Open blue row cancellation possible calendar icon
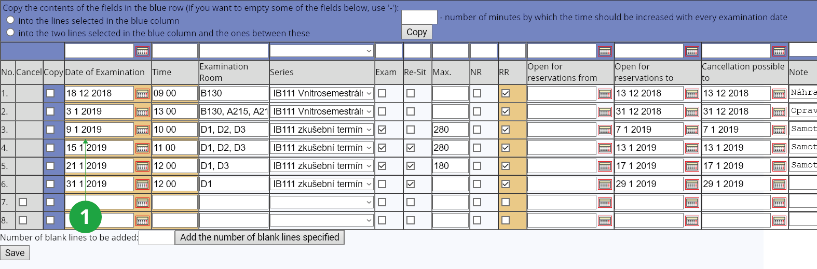 [779, 51]
